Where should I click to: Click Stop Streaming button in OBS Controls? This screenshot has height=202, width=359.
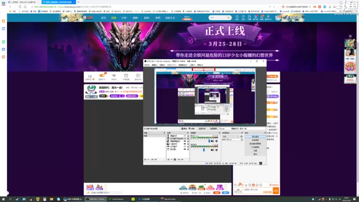click(255, 137)
